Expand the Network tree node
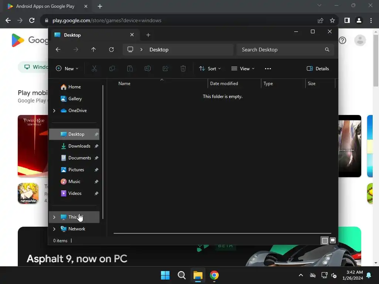This screenshot has height=284, width=379. pyautogui.click(x=54, y=229)
